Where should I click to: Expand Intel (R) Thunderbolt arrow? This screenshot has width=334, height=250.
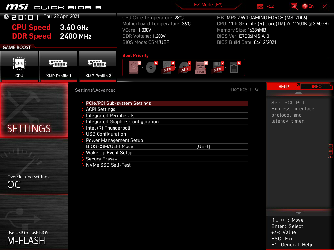coord(83,128)
